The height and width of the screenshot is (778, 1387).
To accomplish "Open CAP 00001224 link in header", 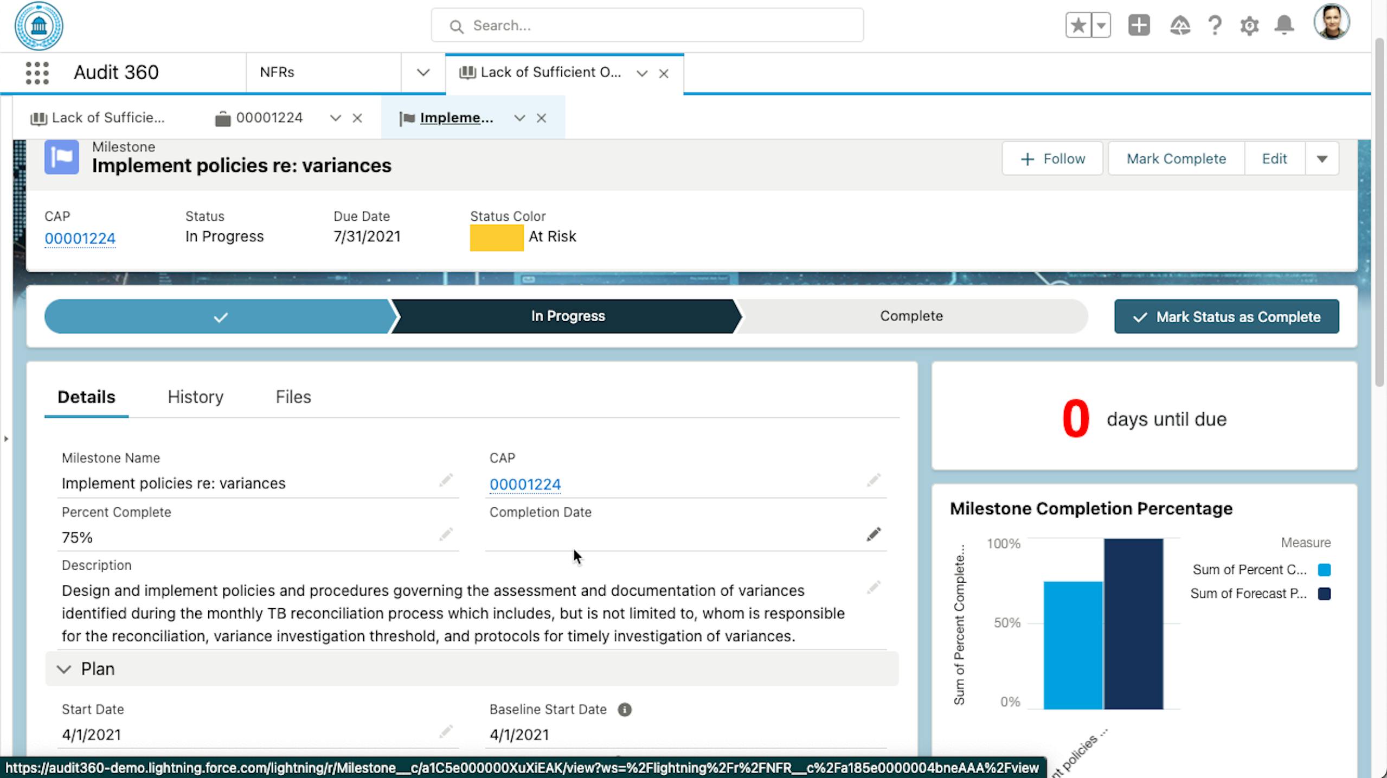I will pos(80,239).
